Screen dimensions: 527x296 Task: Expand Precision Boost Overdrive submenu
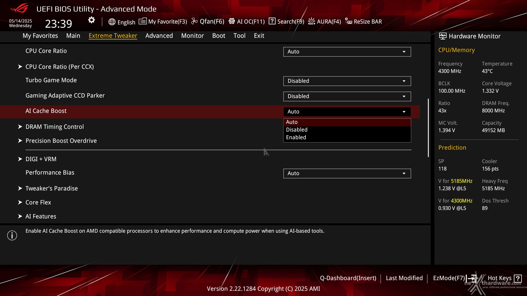[61, 141]
